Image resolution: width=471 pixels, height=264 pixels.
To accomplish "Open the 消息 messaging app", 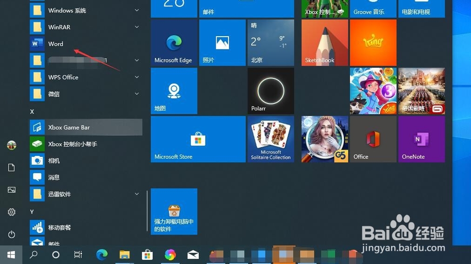I will (86, 178).
